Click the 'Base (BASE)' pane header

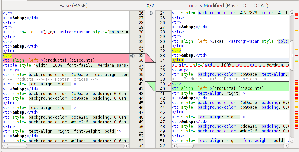[73, 6]
